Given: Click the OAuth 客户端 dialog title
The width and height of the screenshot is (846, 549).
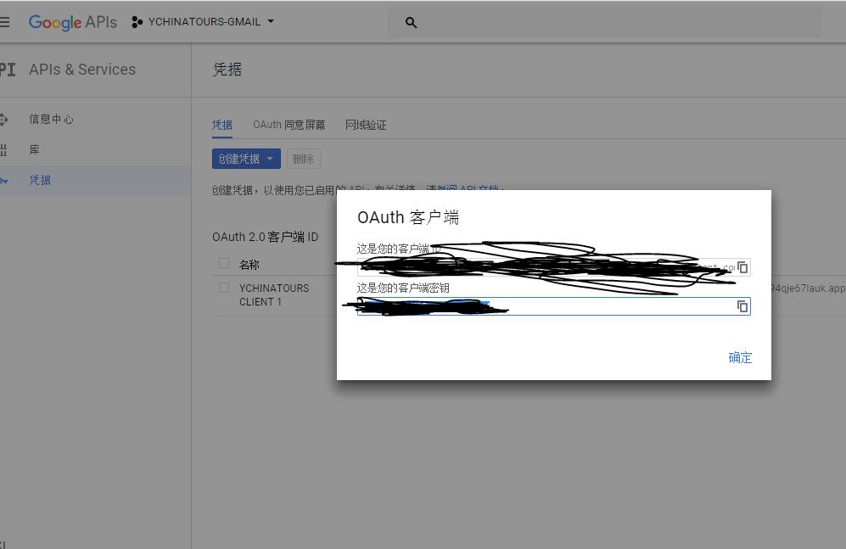Looking at the screenshot, I should [408, 217].
